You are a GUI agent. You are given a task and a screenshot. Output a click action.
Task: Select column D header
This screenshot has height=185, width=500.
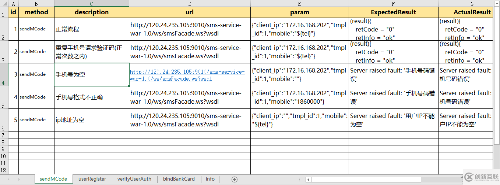click(x=190, y=4)
